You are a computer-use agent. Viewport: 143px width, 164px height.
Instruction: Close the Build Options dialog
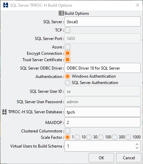138,5
